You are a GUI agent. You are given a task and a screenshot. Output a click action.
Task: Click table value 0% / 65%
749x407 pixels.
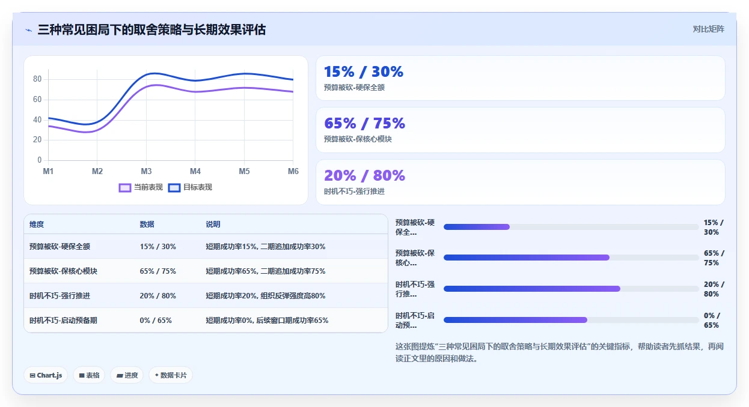(x=156, y=321)
